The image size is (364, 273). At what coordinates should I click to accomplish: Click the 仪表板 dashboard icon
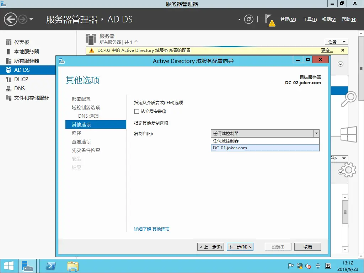click(9, 42)
